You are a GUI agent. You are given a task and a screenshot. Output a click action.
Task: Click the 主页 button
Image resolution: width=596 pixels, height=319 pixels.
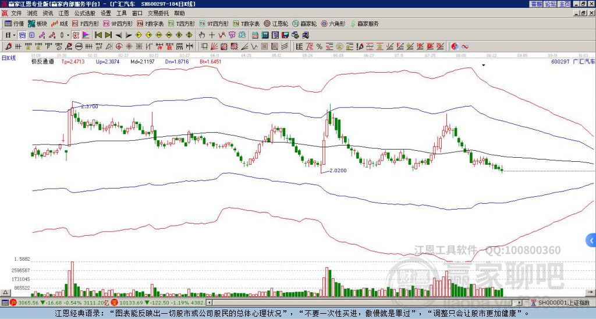[x=565, y=4]
